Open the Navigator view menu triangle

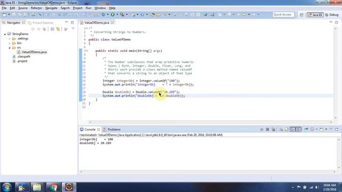[x=73, y=29]
